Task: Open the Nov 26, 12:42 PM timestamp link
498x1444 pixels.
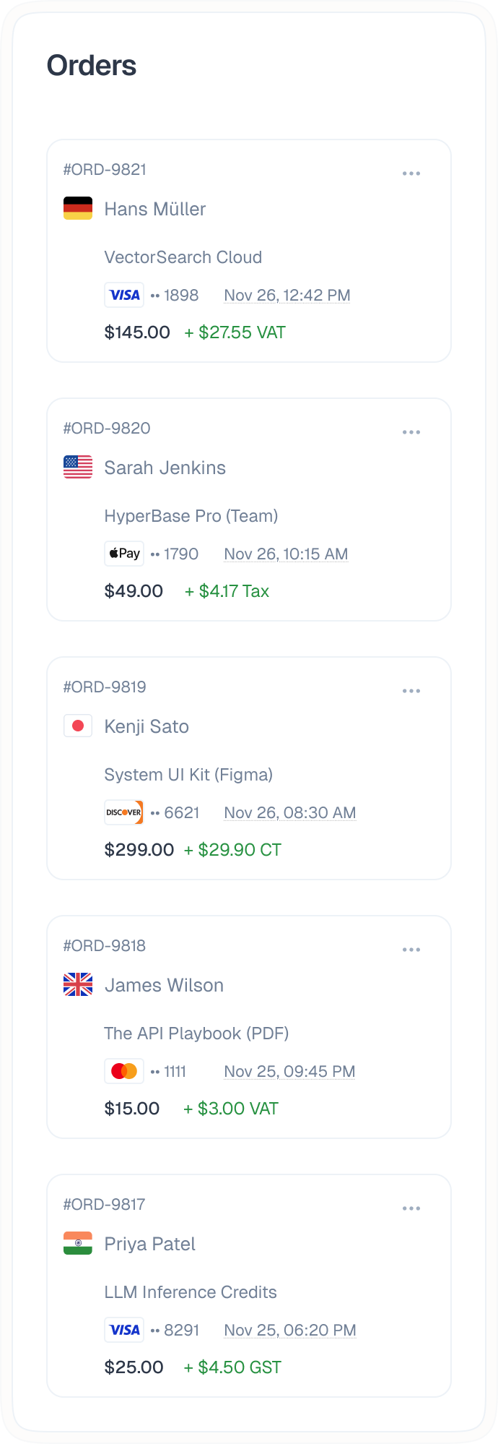Action: tap(287, 295)
